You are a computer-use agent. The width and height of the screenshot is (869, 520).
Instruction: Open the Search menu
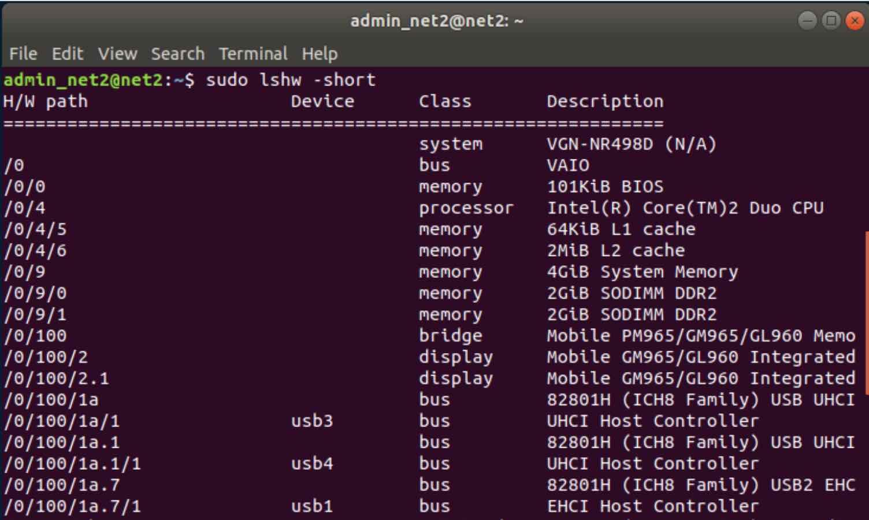[x=178, y=54]
